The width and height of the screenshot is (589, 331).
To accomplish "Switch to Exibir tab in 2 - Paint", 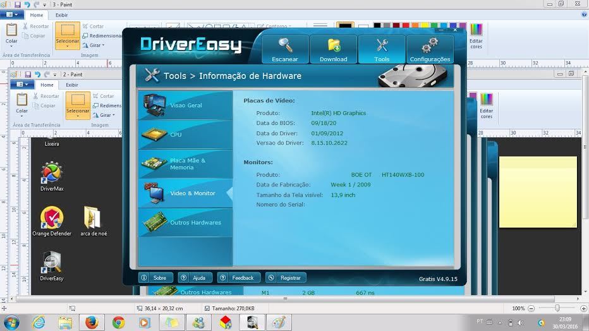I will (x=72, y=85).
